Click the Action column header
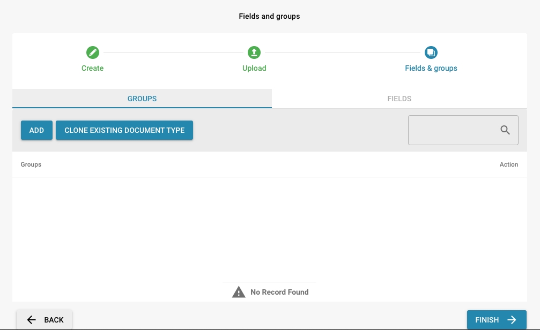Image resolution: width=540 pixels, height=330 pixels. [x=508, y=164]
